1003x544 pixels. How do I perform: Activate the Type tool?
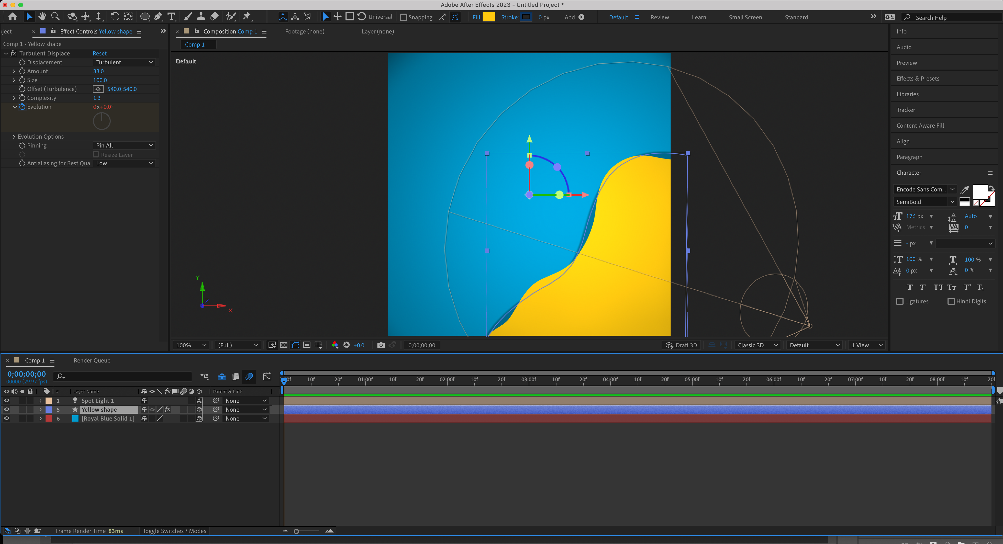pos(171,16)
